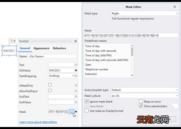
Task: Click the NullValue input field
Action: pos(61,102)
